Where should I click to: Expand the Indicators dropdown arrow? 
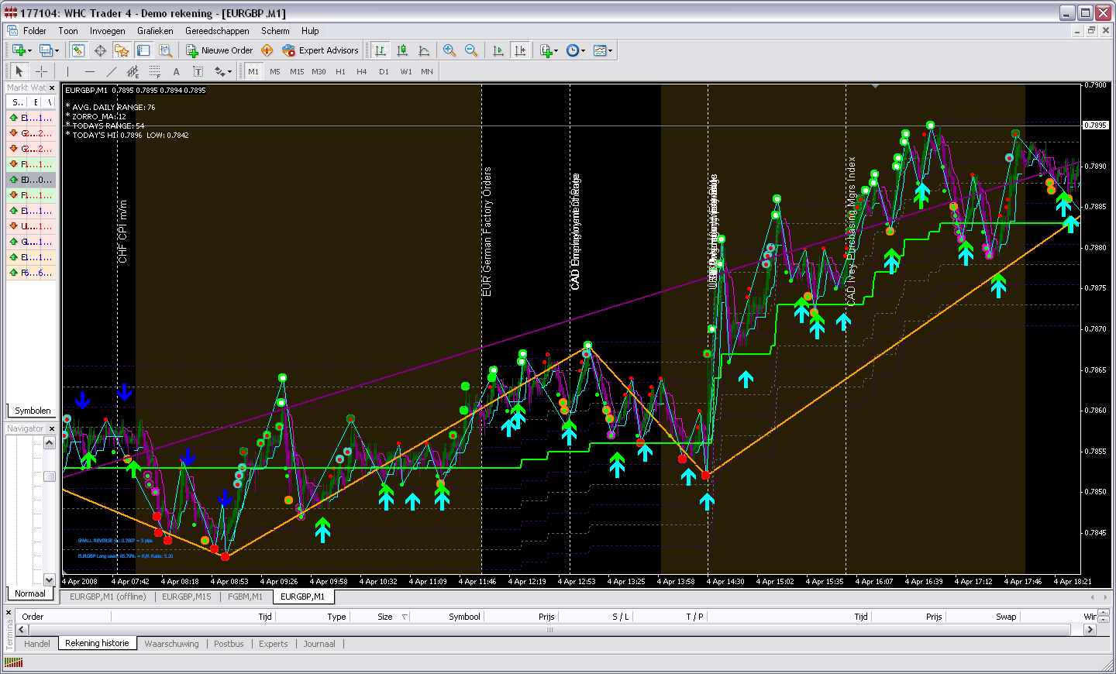[x=556, y=50]
